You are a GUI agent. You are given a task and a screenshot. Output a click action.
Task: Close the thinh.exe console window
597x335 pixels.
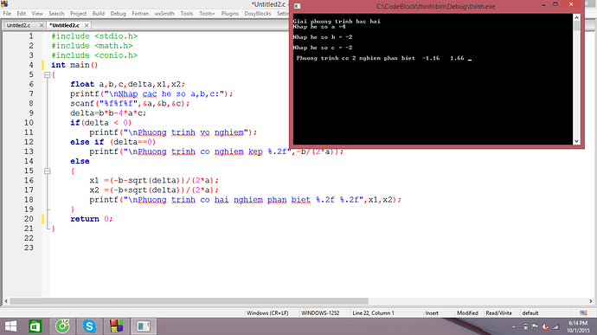click(571, 4)
